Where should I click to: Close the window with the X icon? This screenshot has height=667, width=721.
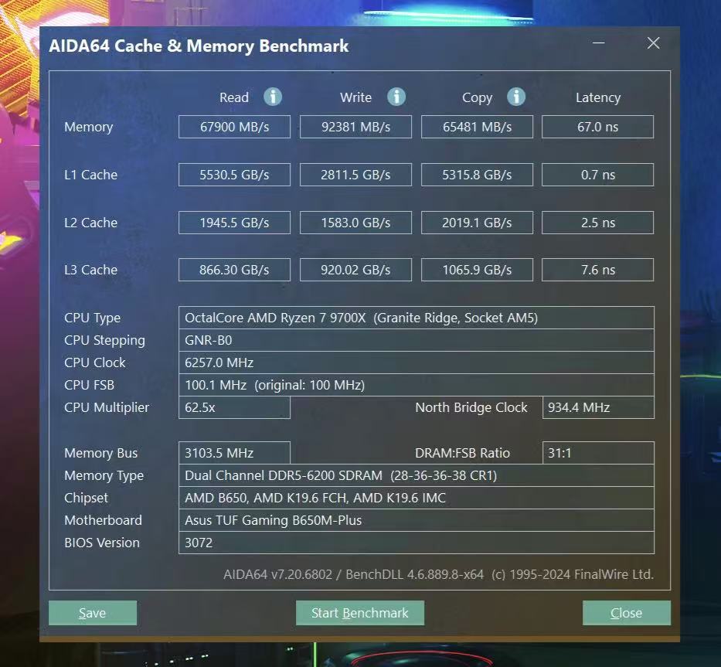click(x=653, y=43)
